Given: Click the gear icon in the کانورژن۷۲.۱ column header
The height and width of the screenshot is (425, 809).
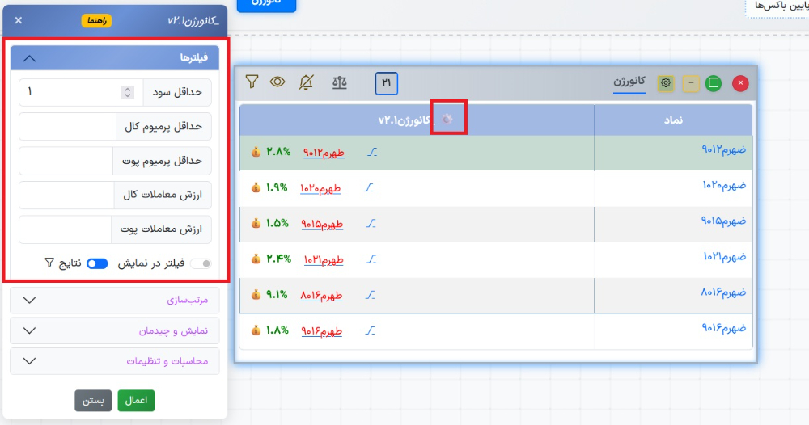Looking at the screenshot, I should [447, 119].
